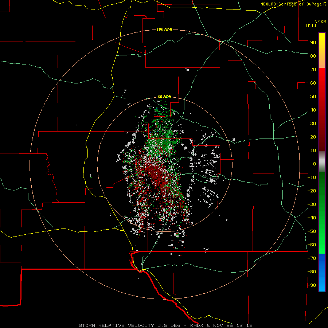Click the 0 scale label
328x328 pixels.
pyautogui.click(x=315, y=164)
